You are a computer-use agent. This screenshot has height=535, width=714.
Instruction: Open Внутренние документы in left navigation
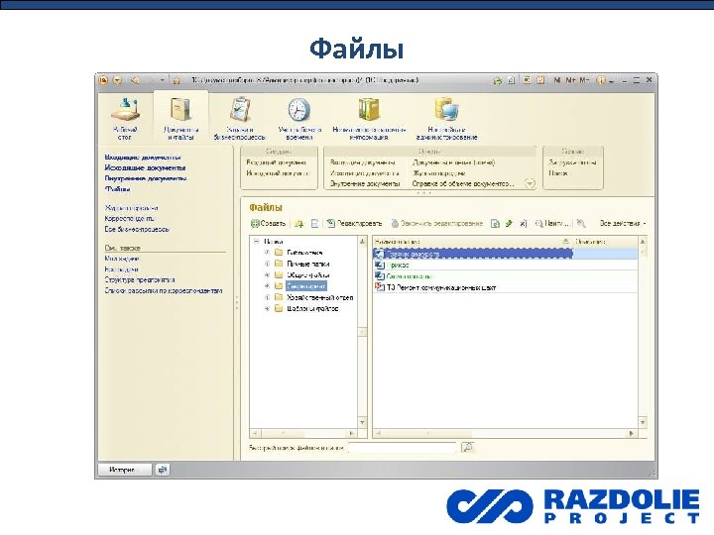tap(146, 178)
